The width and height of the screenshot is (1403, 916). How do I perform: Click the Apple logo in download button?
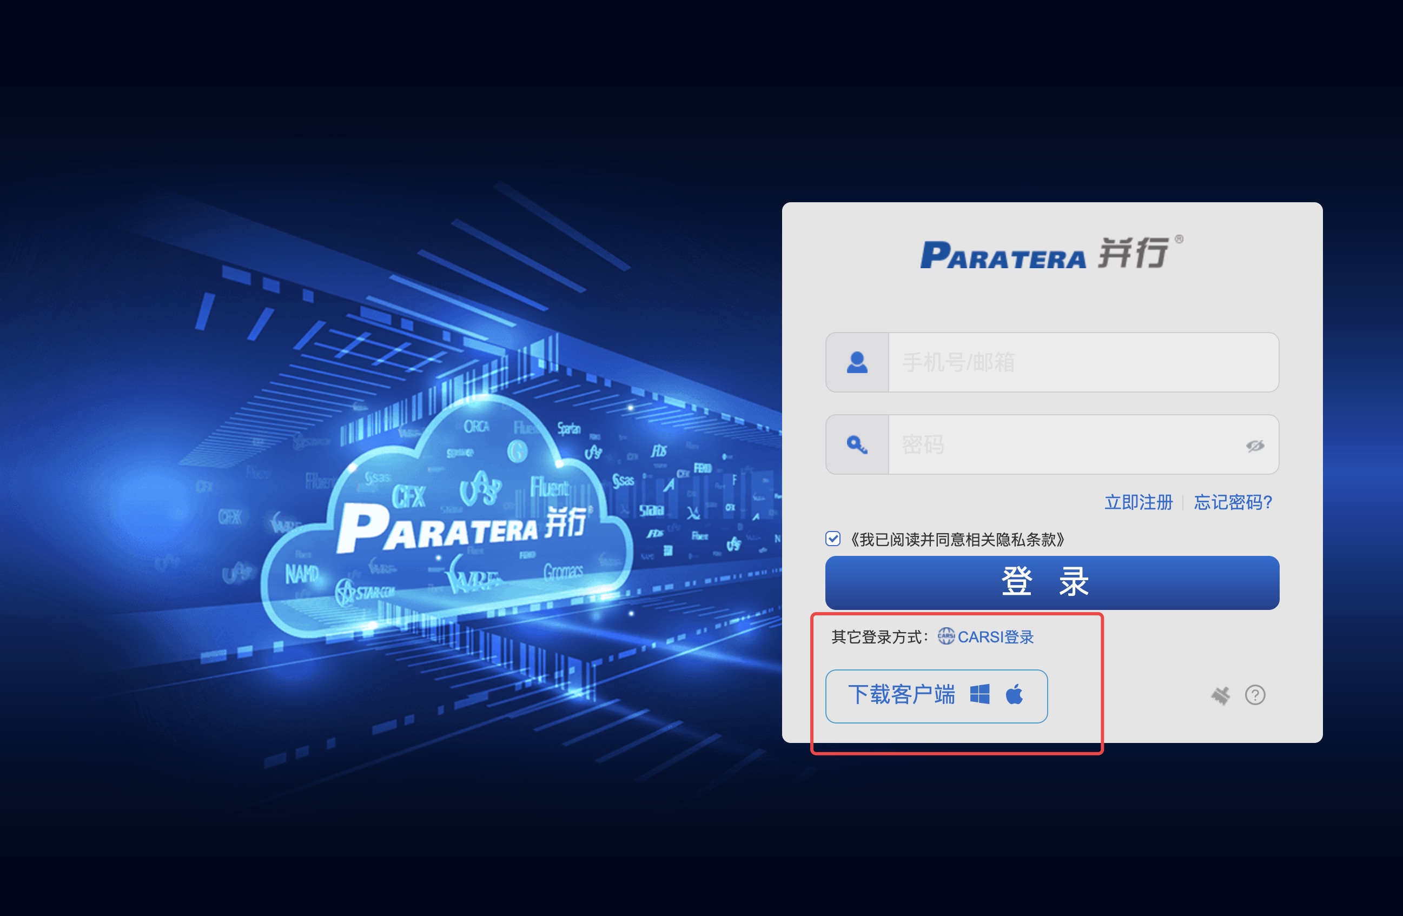pyautogui.click(x=1014, y=694)
